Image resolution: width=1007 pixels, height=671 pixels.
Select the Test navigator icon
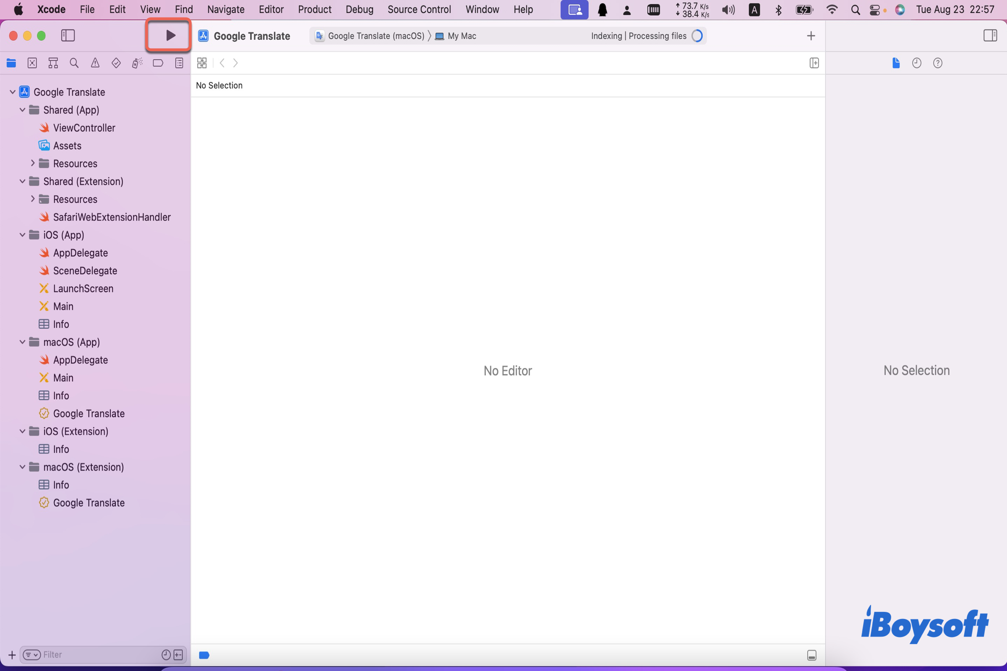[x=115, y=63]
